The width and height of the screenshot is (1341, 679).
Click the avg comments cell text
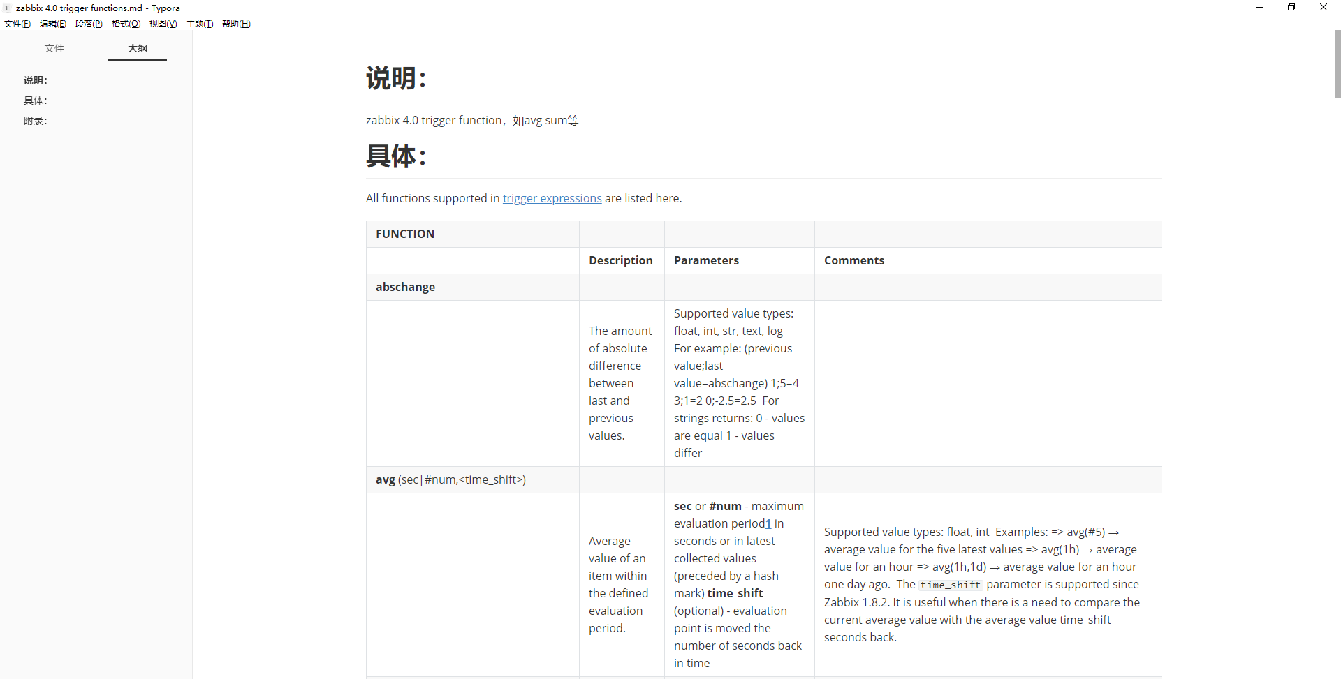pos(982,584)
